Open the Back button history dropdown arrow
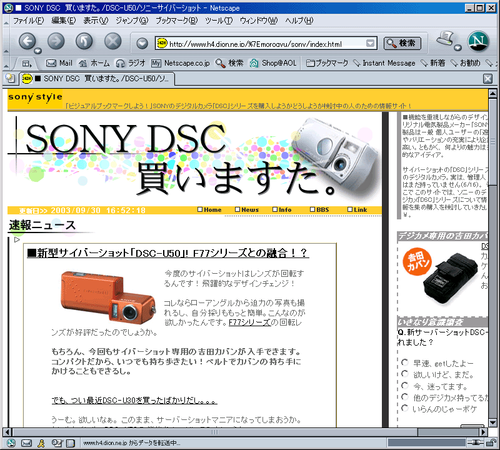Image resolution: width=500 pixels, height=450 pixels. pos(38,51)
